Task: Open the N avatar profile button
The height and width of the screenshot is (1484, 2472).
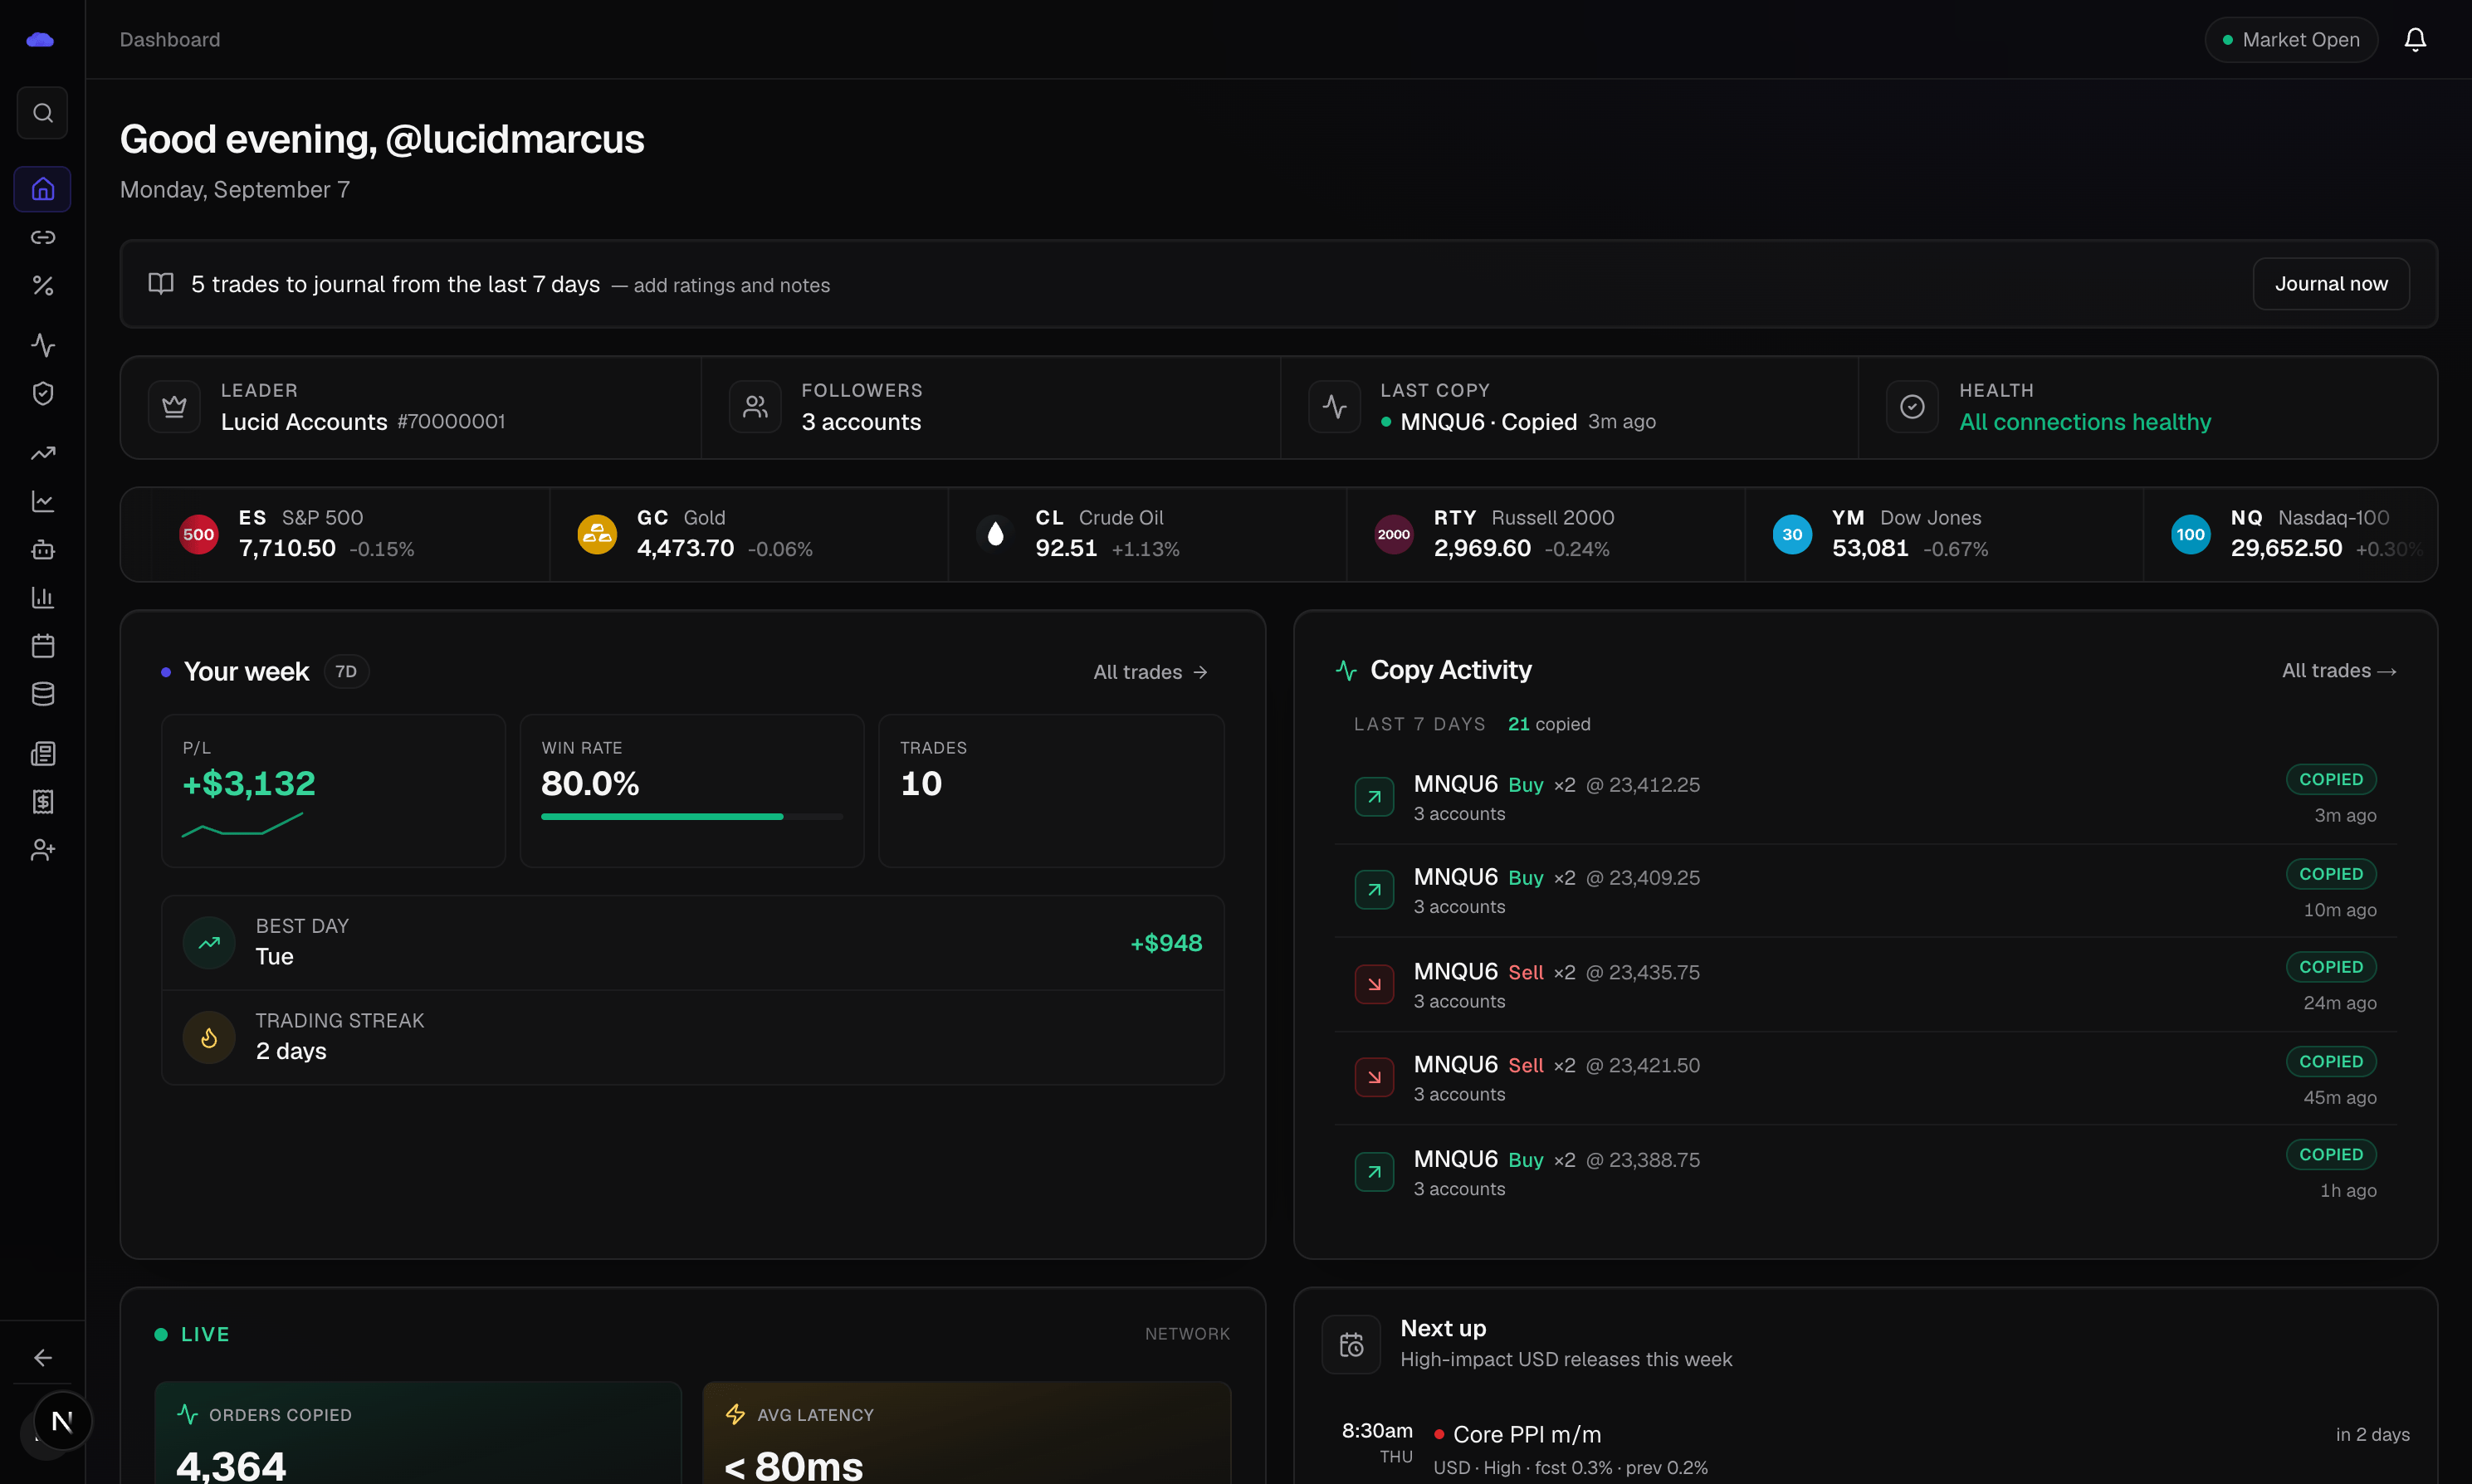Action: pyautogui.click(x=62, y=1421)
